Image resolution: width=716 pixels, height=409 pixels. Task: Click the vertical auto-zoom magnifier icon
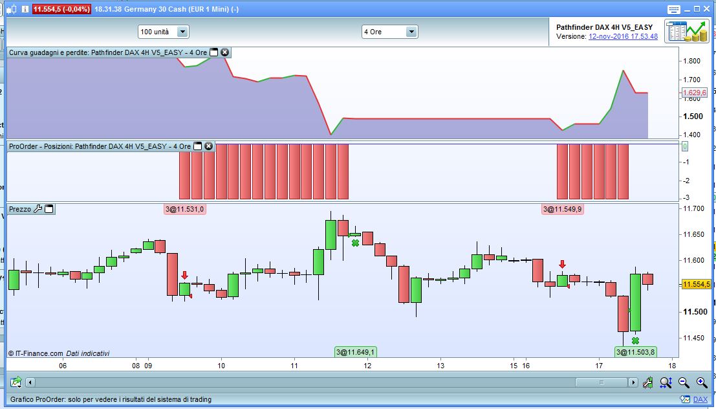coord(666,382)
